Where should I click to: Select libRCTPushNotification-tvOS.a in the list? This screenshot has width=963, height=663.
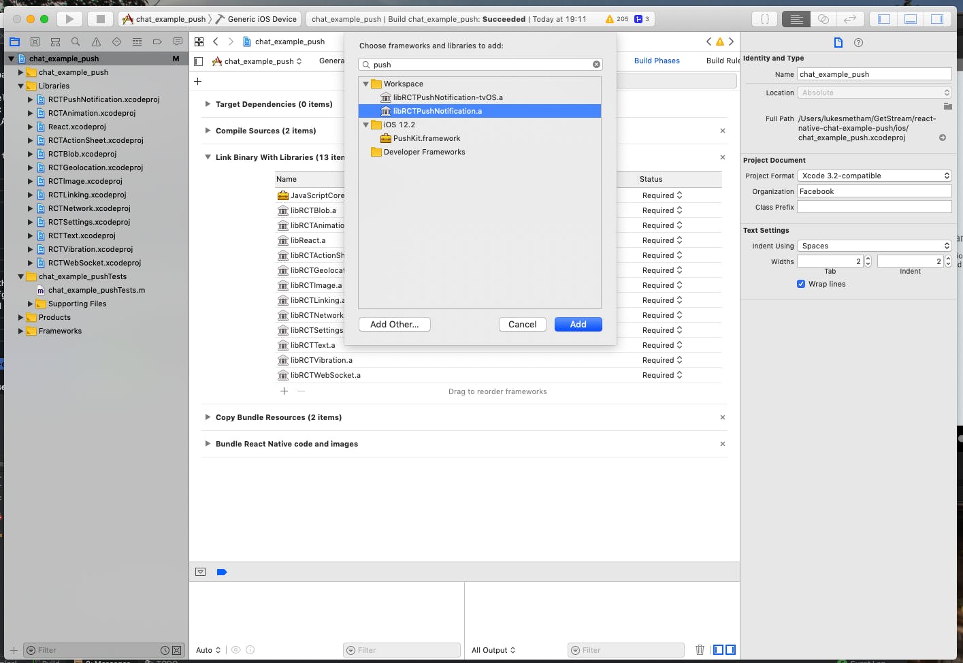tap(447, 97)
